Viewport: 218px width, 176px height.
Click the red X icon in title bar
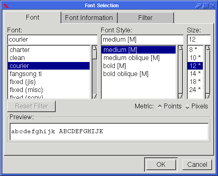[x=6, y=6]
